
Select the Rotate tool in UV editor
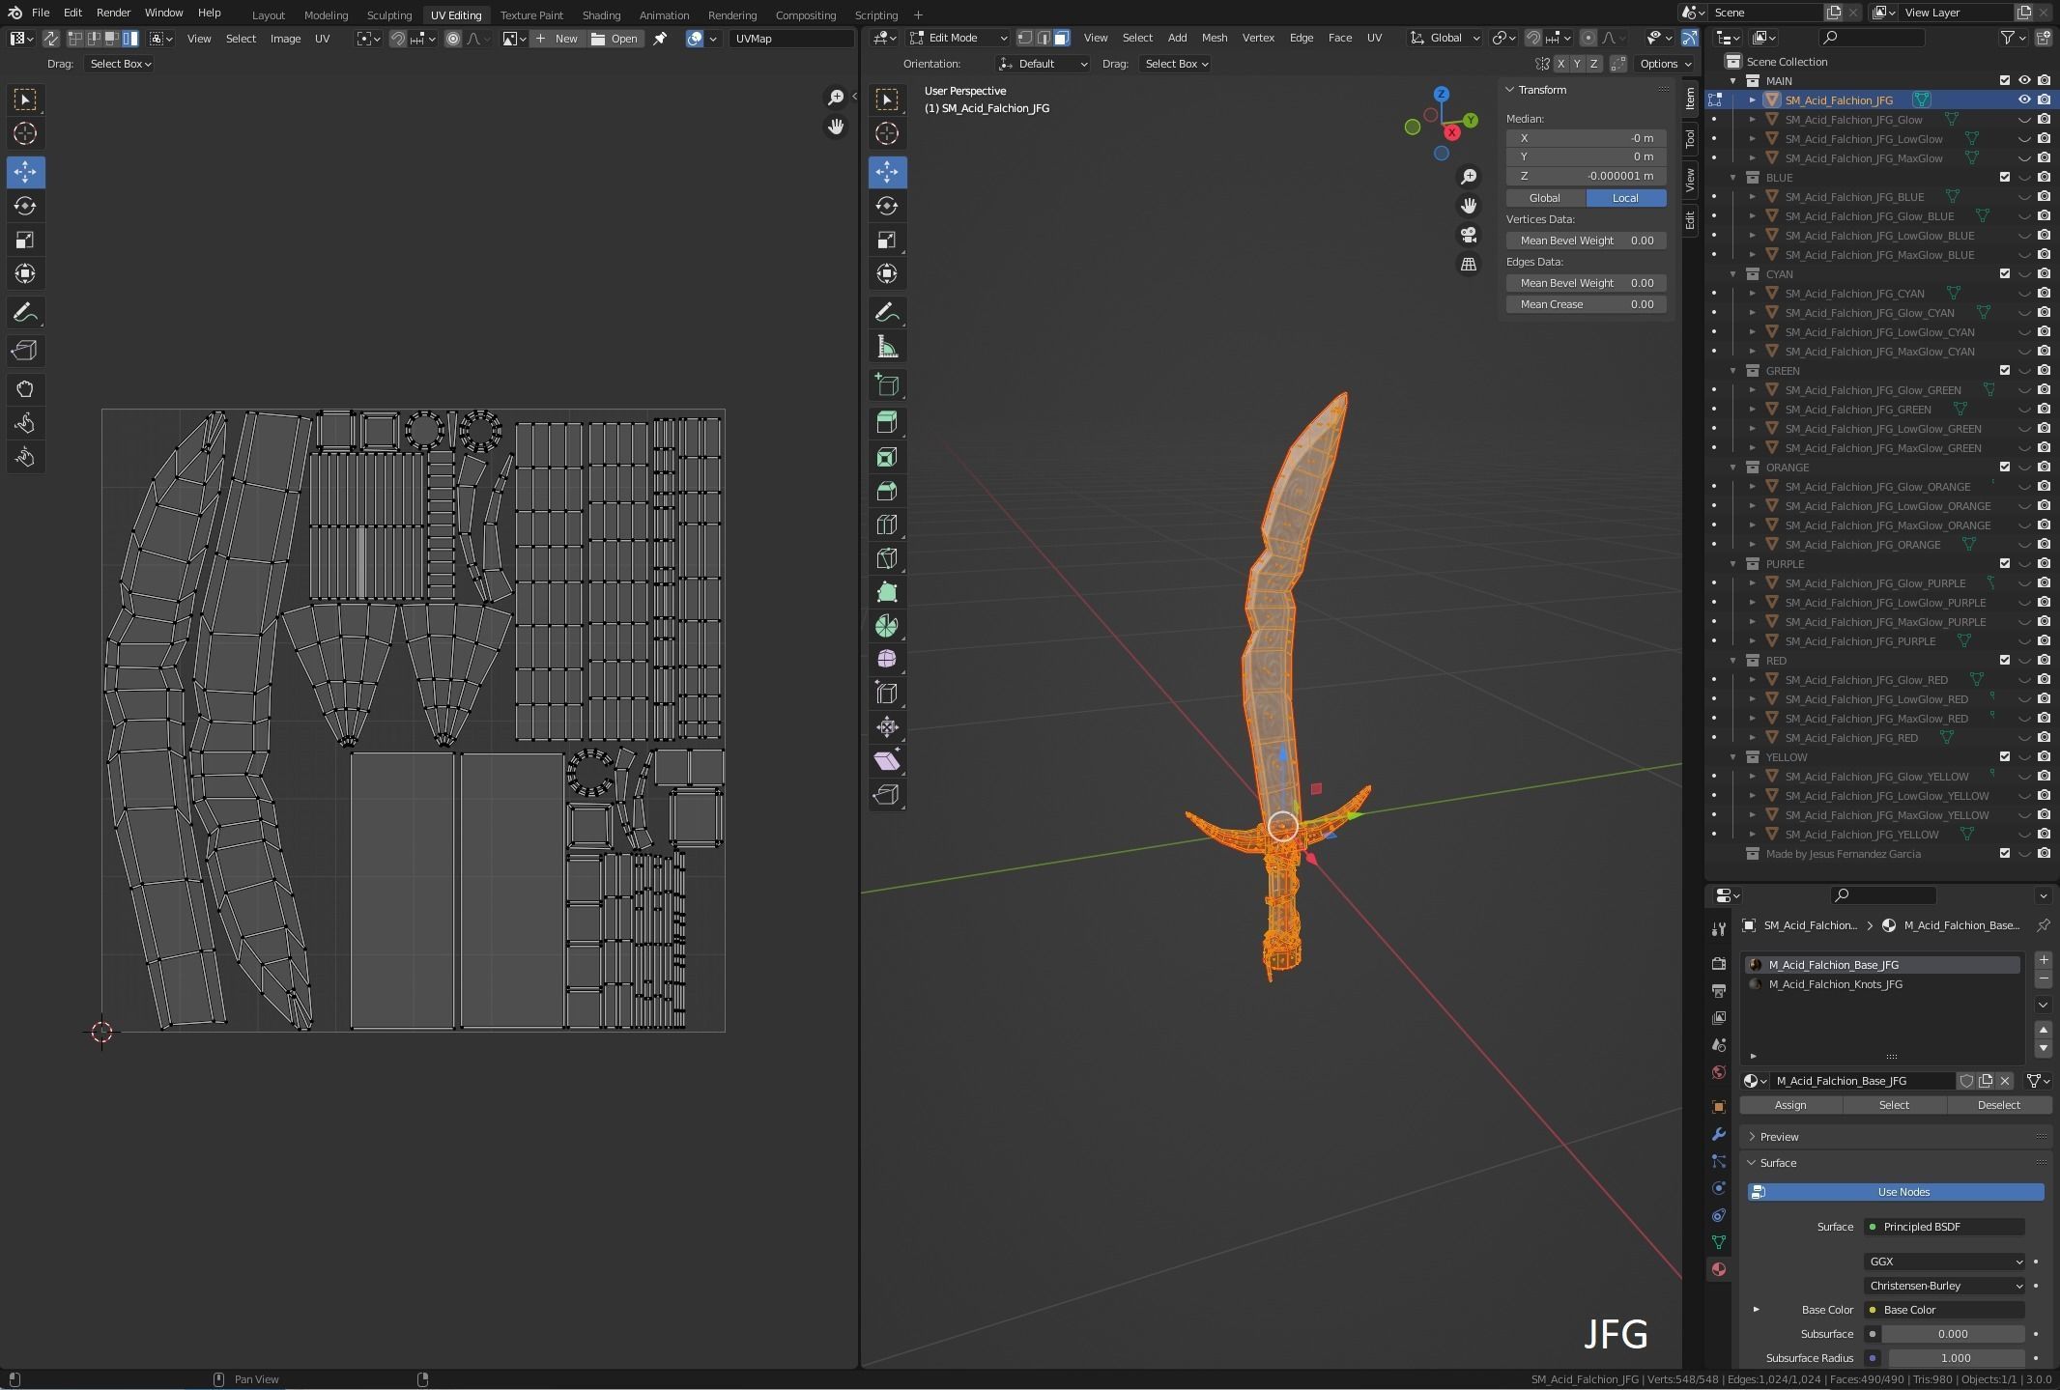click(25, 206)
